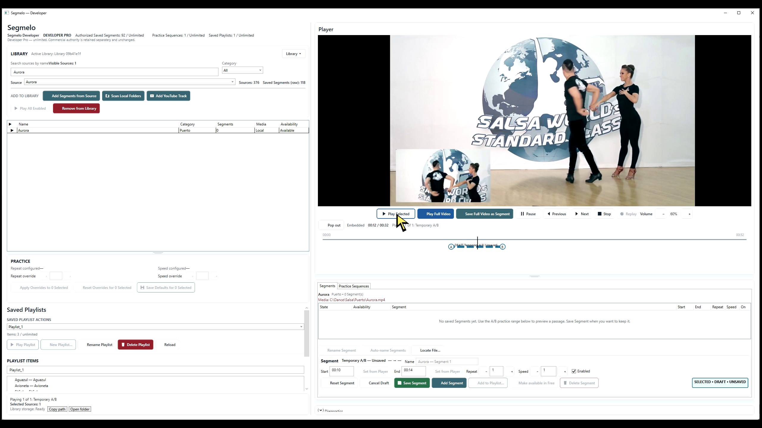Click Reset Segment
Image resolution: width=762 pixels, height=428 pixels.
(x=339, y=383)
